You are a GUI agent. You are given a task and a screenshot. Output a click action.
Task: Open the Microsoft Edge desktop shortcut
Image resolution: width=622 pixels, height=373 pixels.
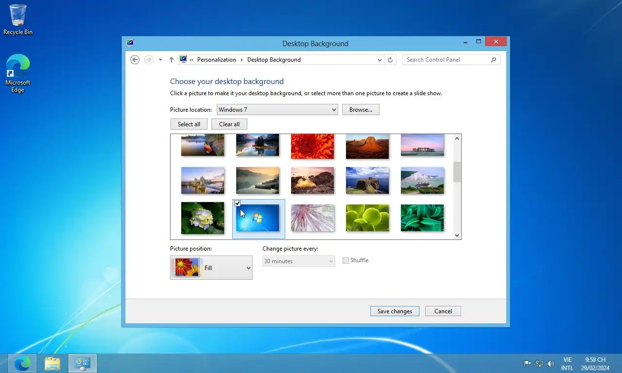coord(18,73)
